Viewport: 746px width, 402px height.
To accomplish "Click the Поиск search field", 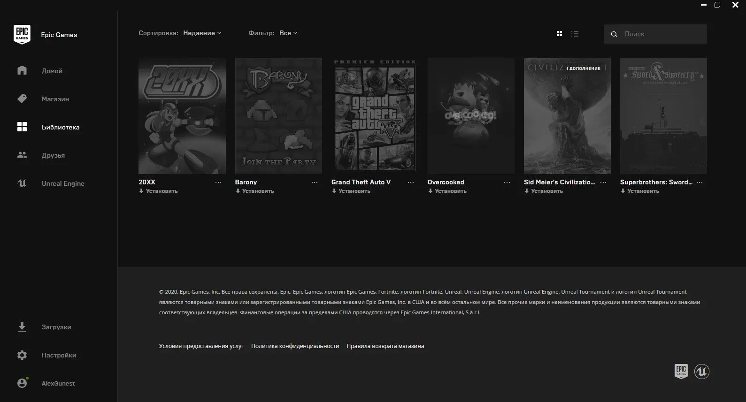I will coord(655,34).
